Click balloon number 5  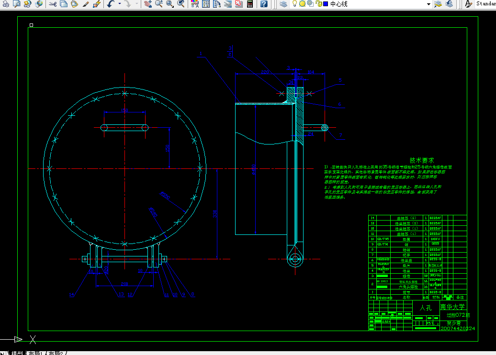(x=340, y=80)
